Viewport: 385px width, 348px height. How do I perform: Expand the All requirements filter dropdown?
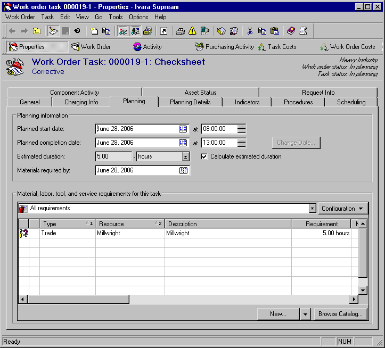tap(312, 209)
